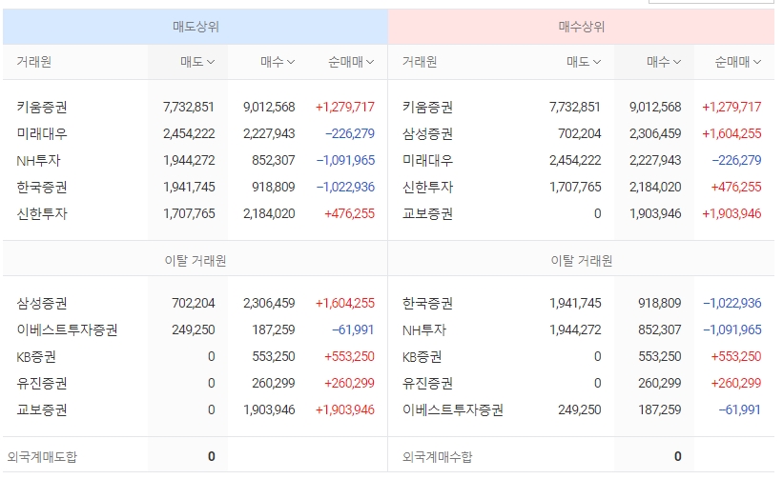Select 교보증권 in 매도상위 이탈 거래원 list
Viewport: 783px width, 479px height.
click(42, 409)
